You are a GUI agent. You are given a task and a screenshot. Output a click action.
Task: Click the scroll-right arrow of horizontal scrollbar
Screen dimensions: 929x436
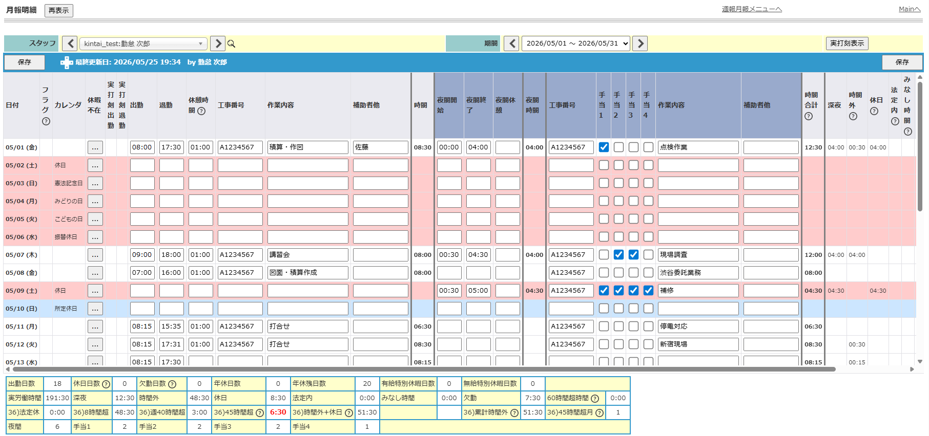(x=912, y=369)
